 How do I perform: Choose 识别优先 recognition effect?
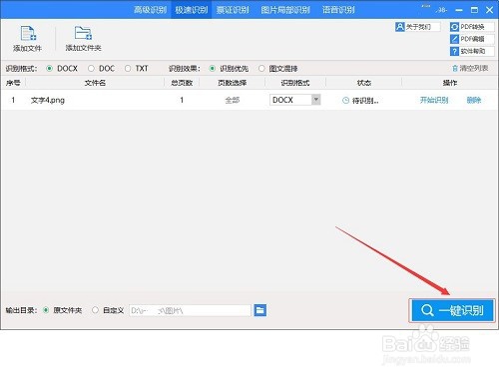pyautogui.click(x=213, y=69)
